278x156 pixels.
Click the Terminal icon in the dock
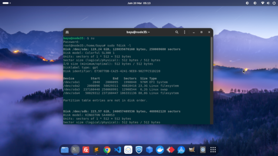(75, 149)
